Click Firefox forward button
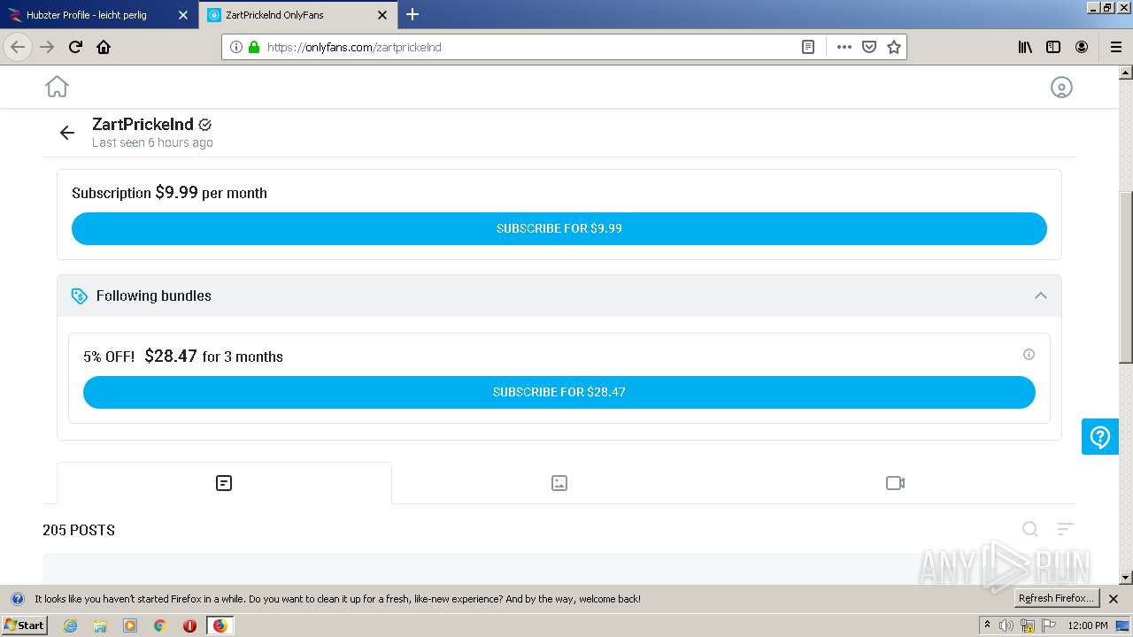 coord(47,47)
